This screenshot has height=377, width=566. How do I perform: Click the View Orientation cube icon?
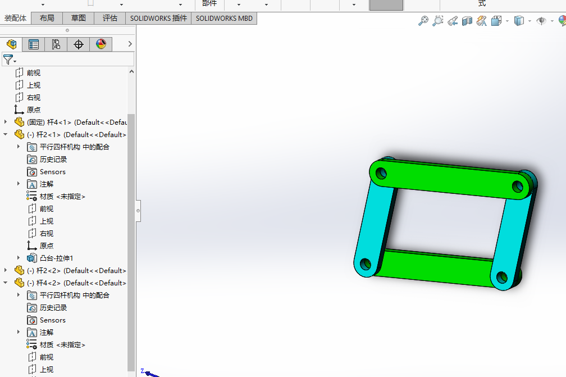coord(496,21)
